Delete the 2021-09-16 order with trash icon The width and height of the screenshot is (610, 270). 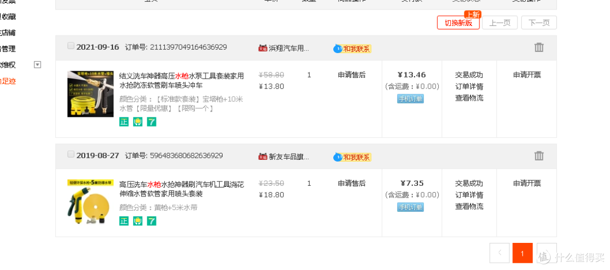[539, 47]
